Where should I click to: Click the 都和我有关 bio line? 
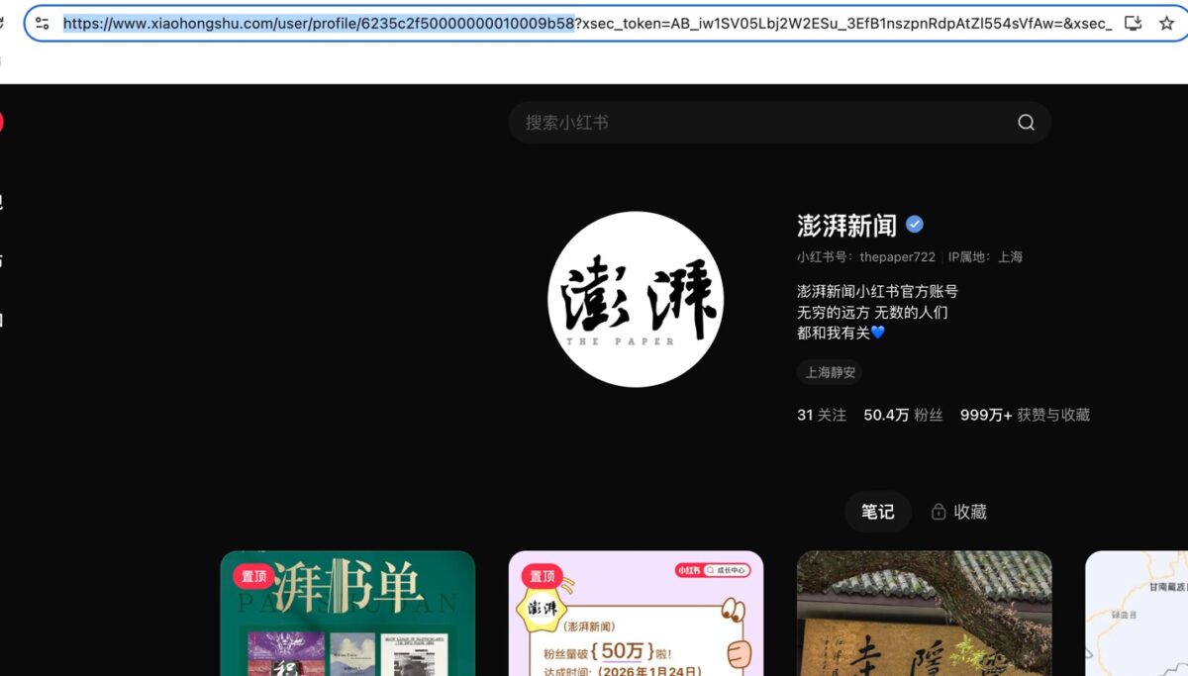tap(841, 333)
